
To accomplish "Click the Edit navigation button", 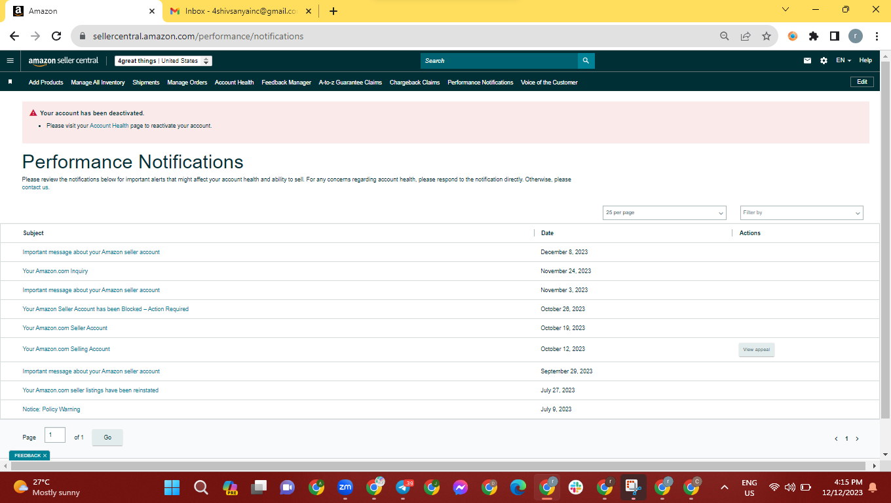I will (862, 82).
